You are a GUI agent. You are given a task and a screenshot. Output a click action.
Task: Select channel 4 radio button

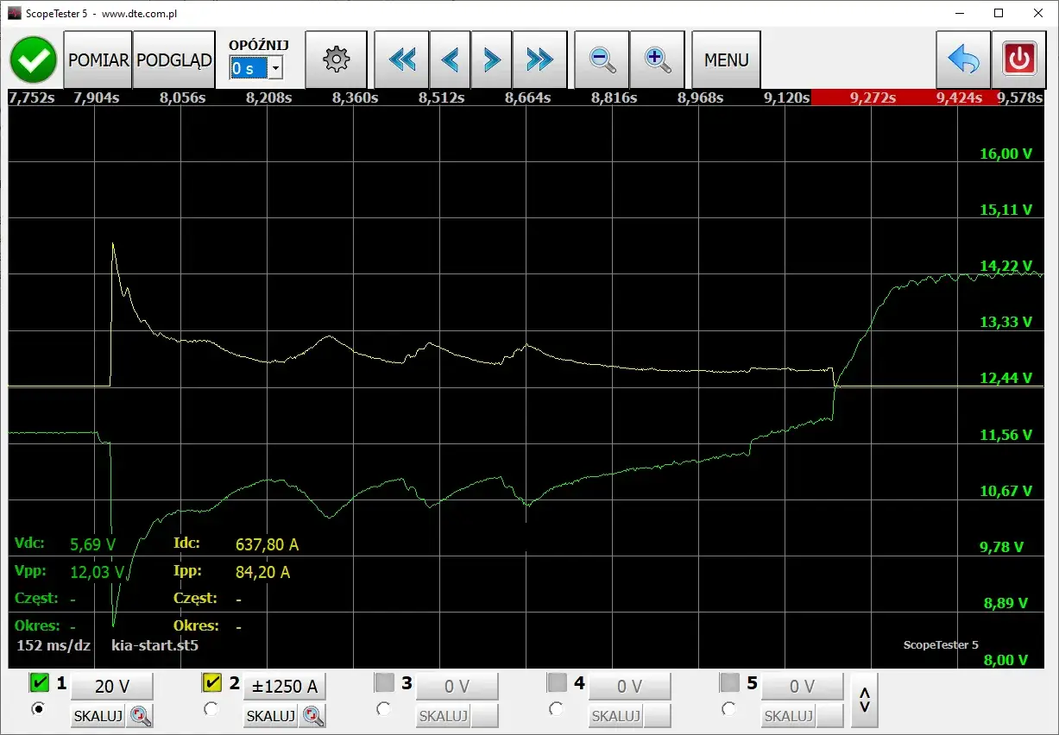pyautogui.click(x=556, y=708)
